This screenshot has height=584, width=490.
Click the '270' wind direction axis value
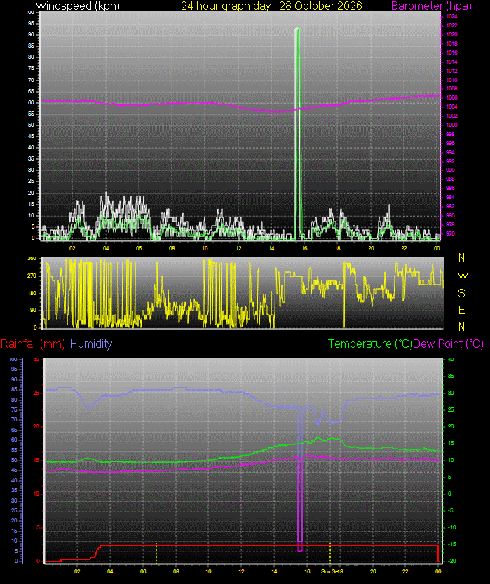coord(32,276)
